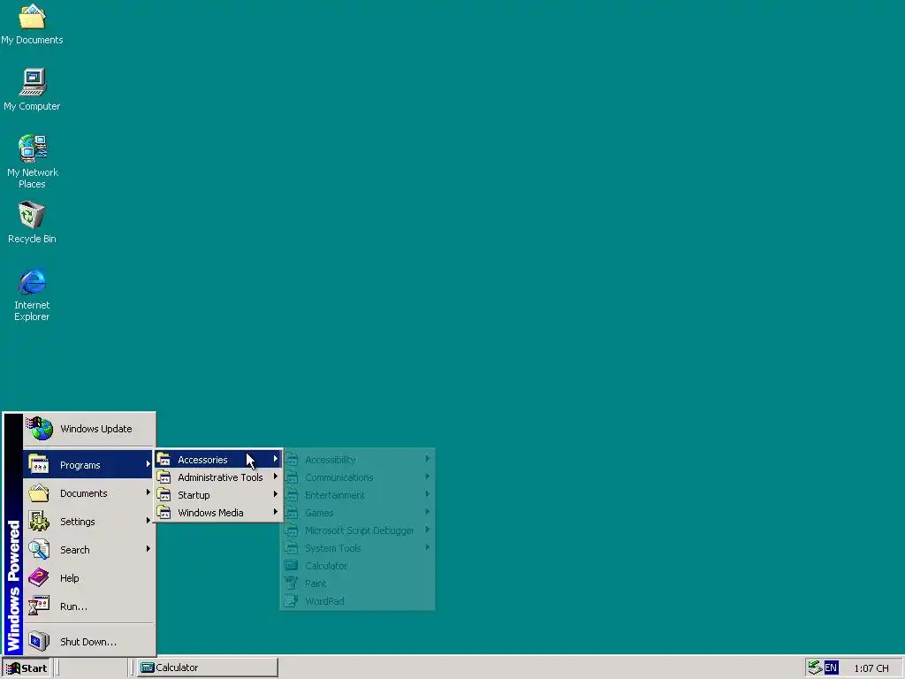Click the taskbar clock showing 1:07 CH
The height and width of the screenshot is (679, 905).
[x=871, y=668]
